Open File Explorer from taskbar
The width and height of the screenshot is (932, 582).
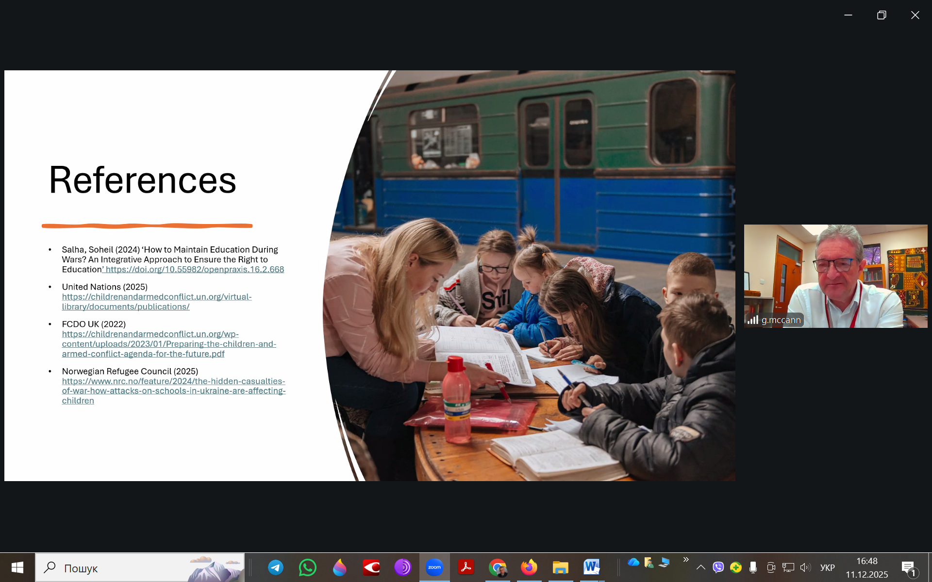point(560,567)
